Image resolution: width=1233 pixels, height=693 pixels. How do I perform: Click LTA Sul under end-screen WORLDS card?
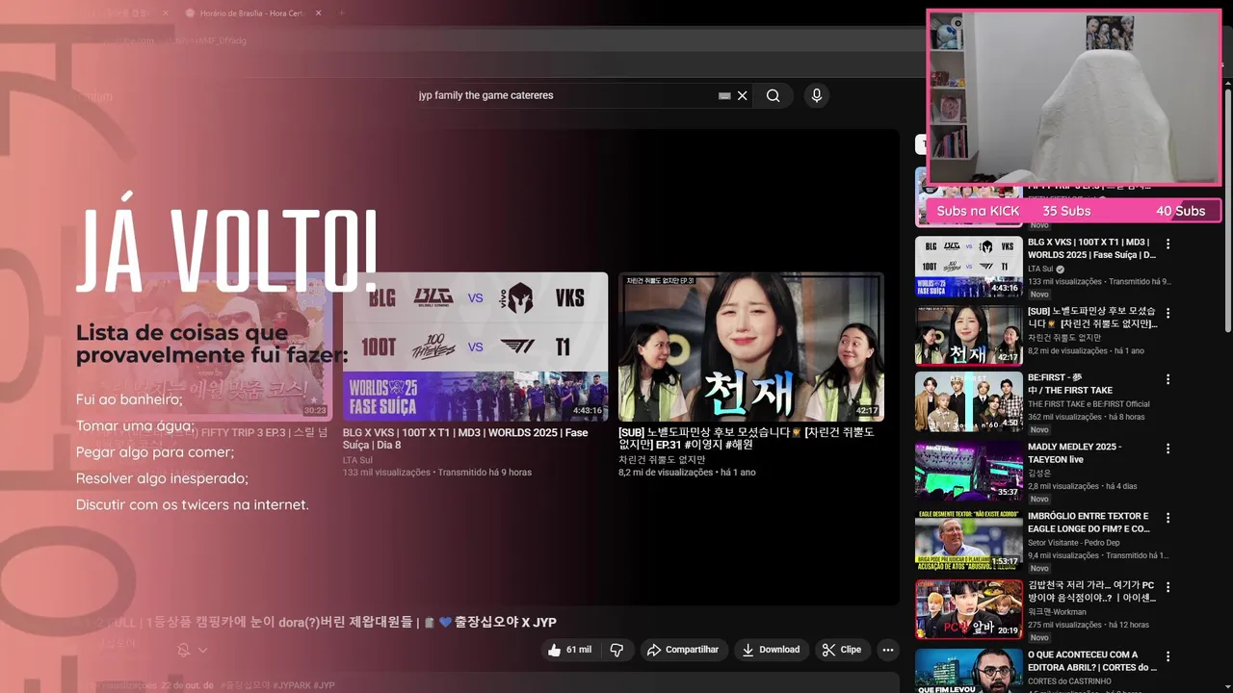tap(357, 460)
